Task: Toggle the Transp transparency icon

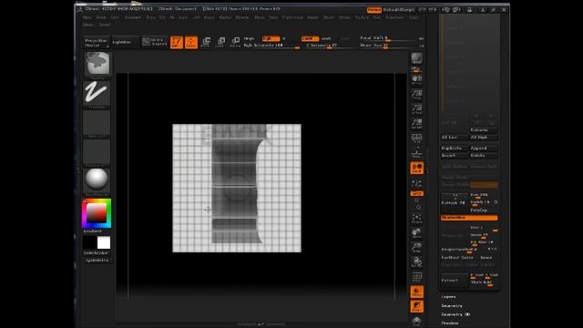Action: (417, 292)
